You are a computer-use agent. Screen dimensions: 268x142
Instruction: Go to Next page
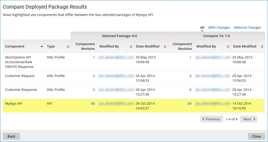pos(249,119)
